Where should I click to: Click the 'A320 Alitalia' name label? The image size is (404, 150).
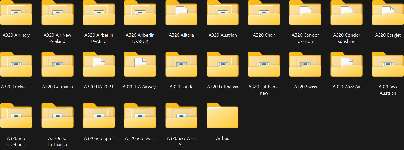[x=181, y=35]
